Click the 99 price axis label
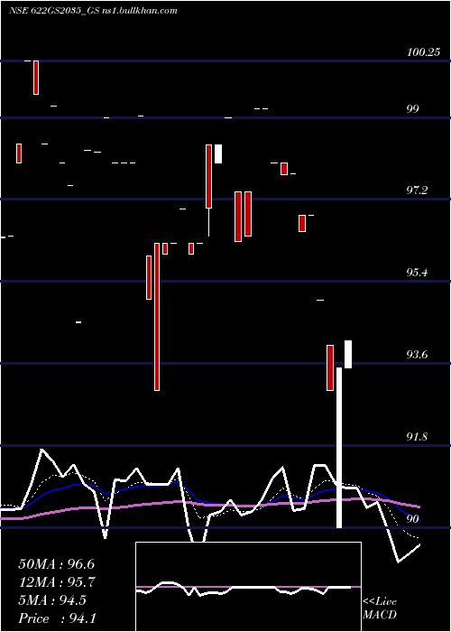 (413, 109)
